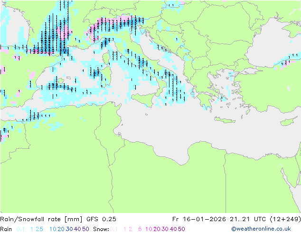Screen dimensions: 301x233
Task: Click the '21..21 UTC' time label
Action: (x=249, y=219)
